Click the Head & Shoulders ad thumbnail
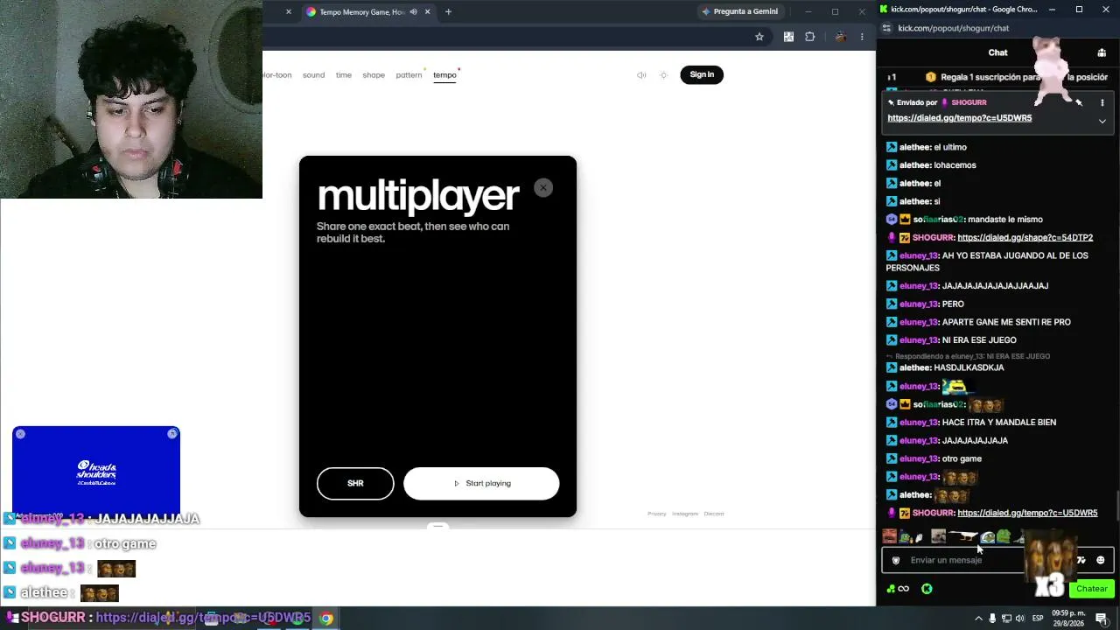This screenshot has width=1120, height=630. click(x=96, y=472)
